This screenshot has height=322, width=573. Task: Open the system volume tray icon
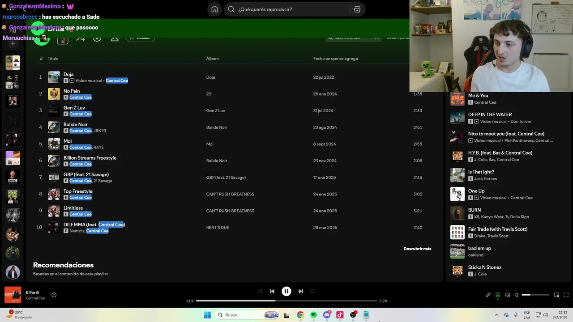[x=545, y=315]
